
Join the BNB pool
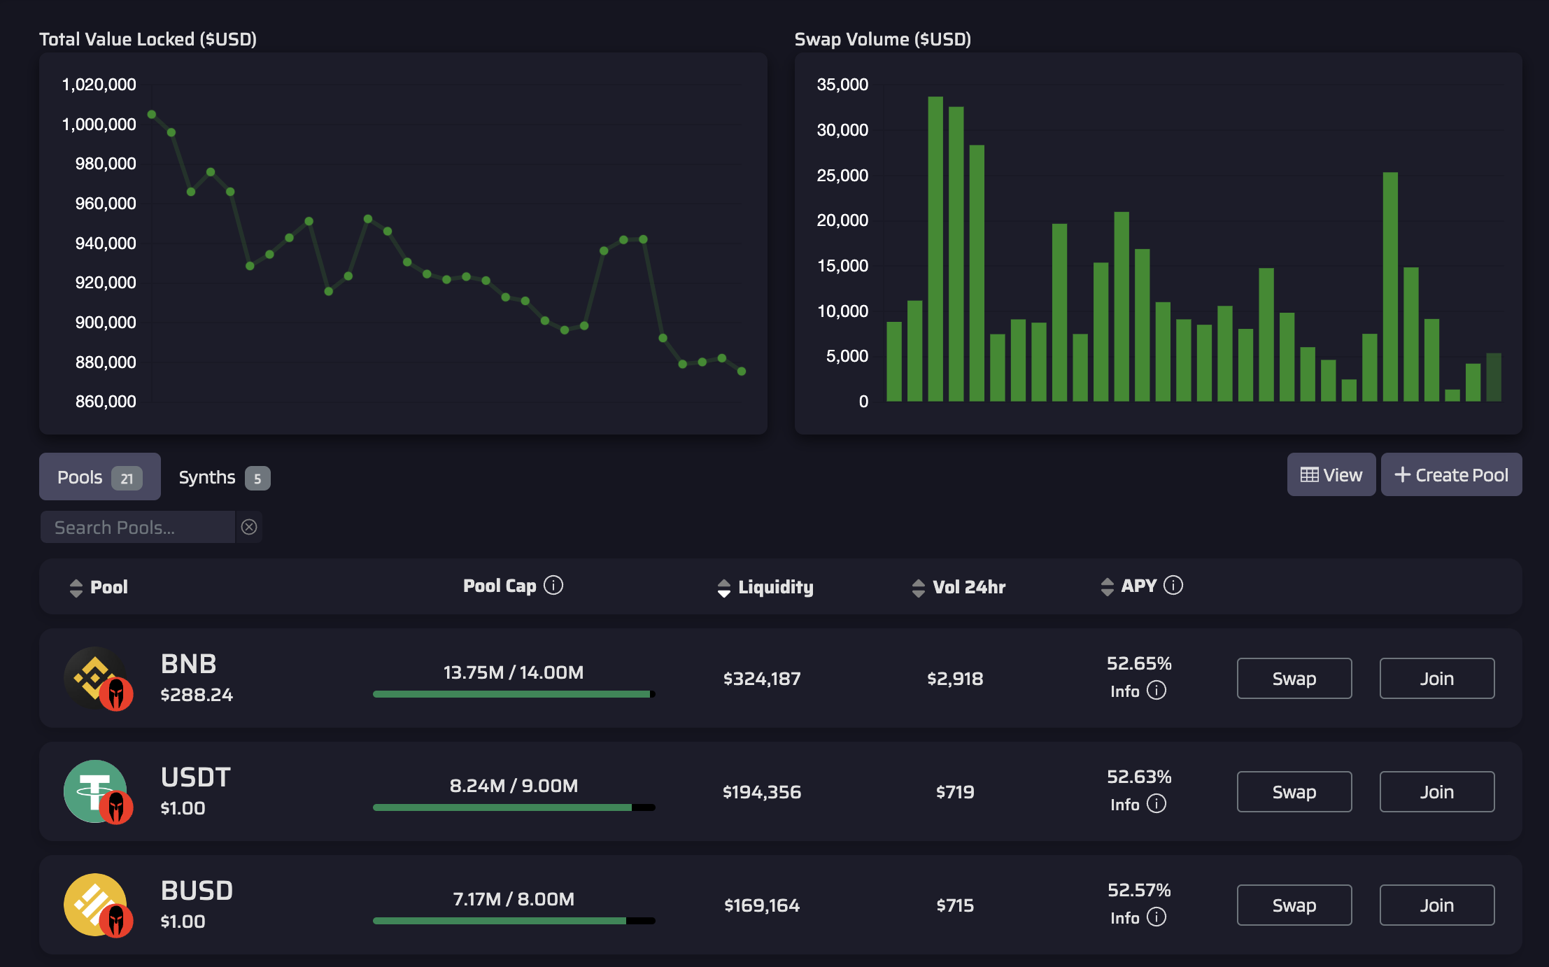[x=1437, y=678]
